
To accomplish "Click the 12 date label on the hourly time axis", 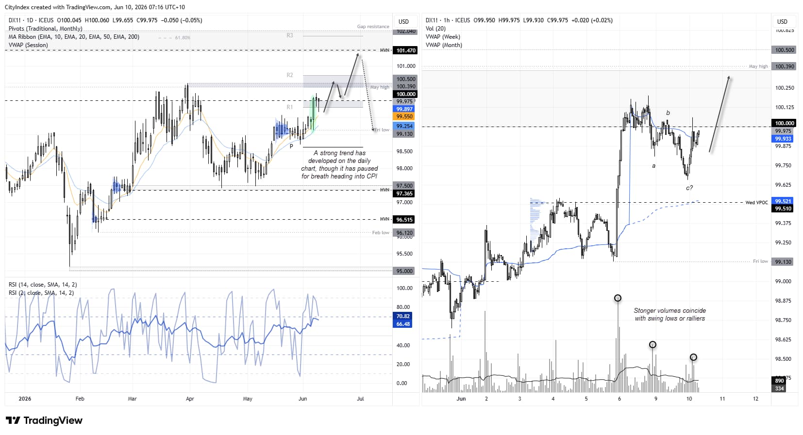I will (755, 399).
